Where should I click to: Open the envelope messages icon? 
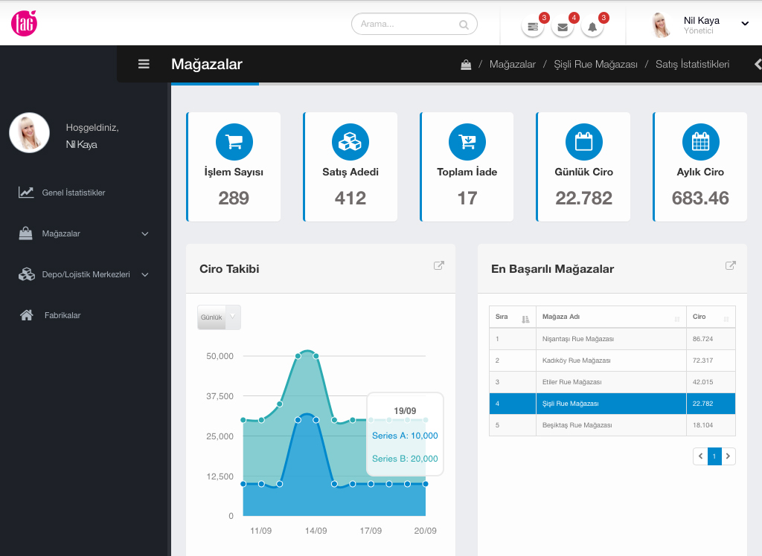(x=562, y=27)
